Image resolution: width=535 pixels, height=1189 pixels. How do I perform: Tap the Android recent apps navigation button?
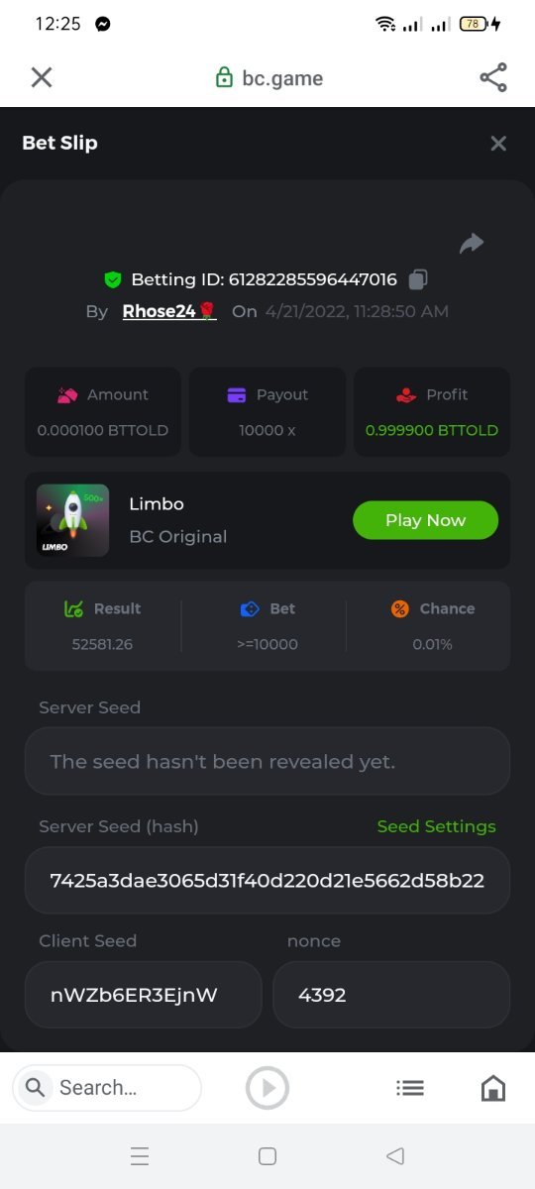[140, 1156]
